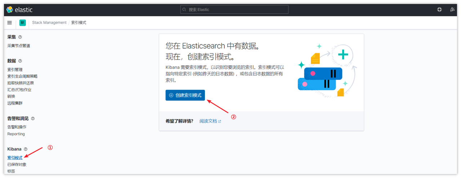Click the help icon next to 告警和洞见
This screenshot has height=178, width=461.
point(33,118)
